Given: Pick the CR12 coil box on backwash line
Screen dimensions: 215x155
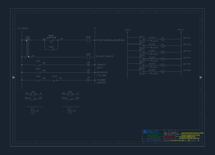Looking at the screenshot, I should [88, 40].
